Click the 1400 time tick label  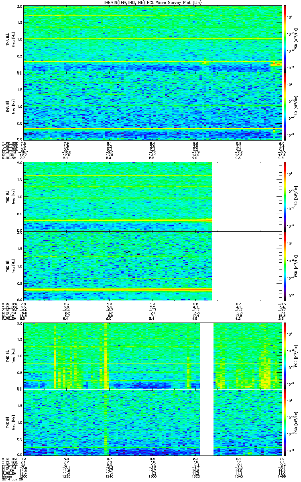[281, 477]
